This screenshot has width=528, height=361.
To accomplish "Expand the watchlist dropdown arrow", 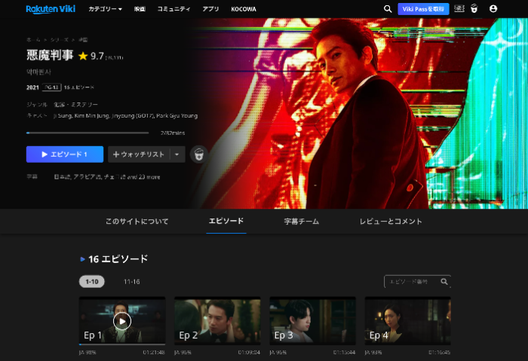I will tap(177, 154).
